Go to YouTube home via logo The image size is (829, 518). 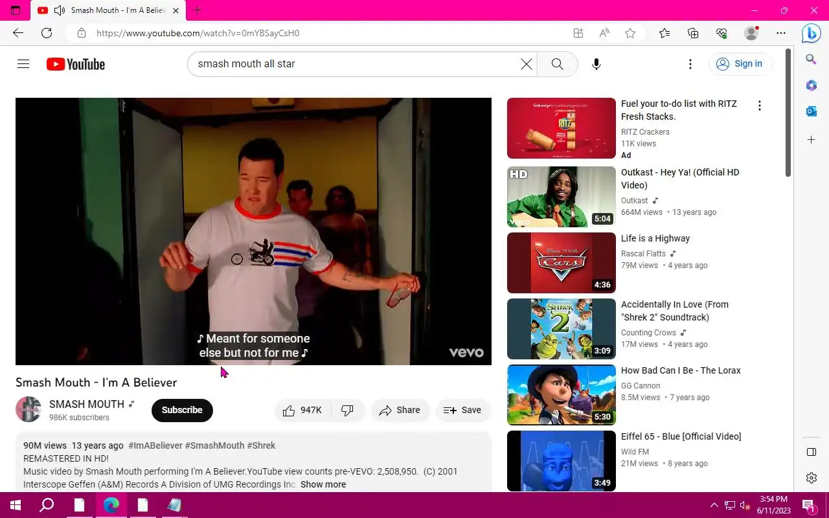point(76,64)
